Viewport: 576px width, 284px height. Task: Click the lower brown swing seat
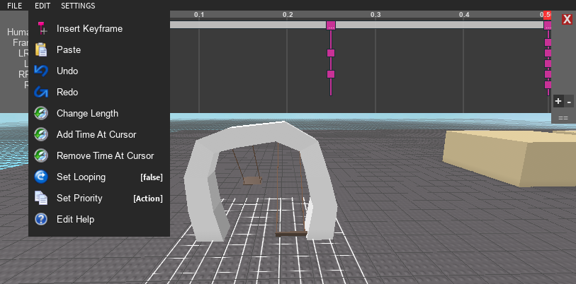click(291, 233)
